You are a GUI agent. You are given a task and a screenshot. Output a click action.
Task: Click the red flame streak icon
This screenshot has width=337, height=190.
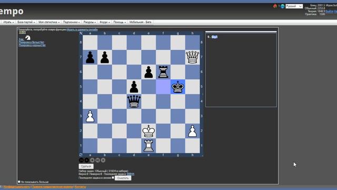pos(275,6)
